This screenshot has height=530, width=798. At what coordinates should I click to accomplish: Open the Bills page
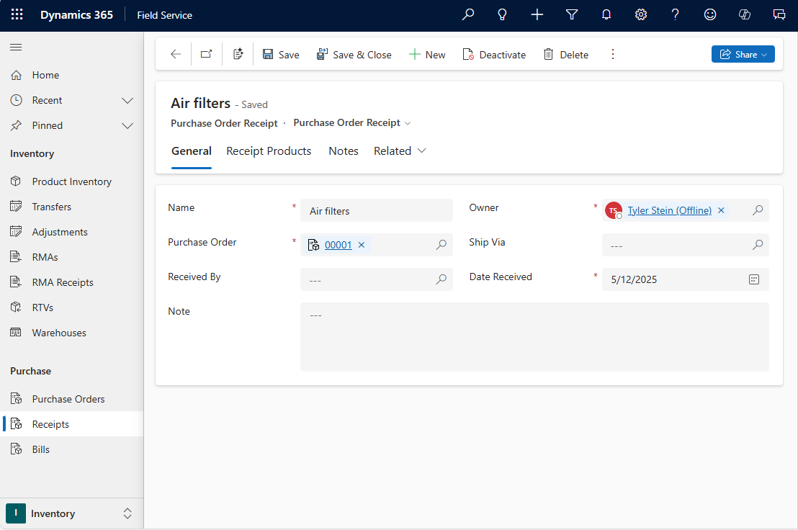point(45,449)
